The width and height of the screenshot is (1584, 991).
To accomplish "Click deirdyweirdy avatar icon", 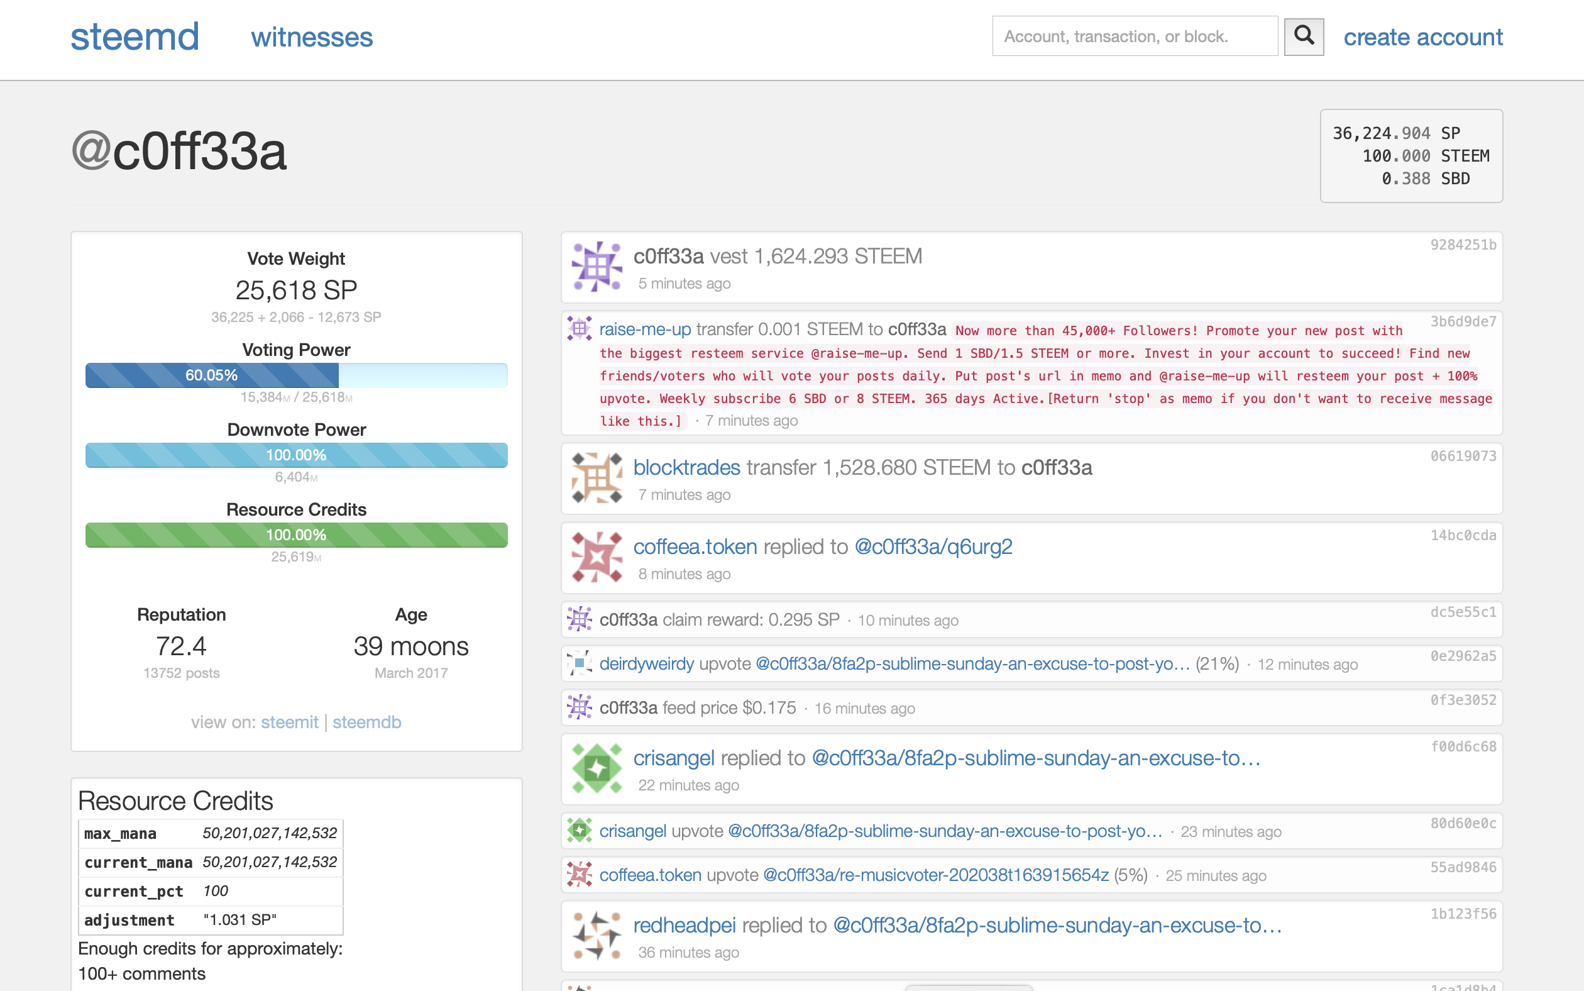I will coord(579,663).
